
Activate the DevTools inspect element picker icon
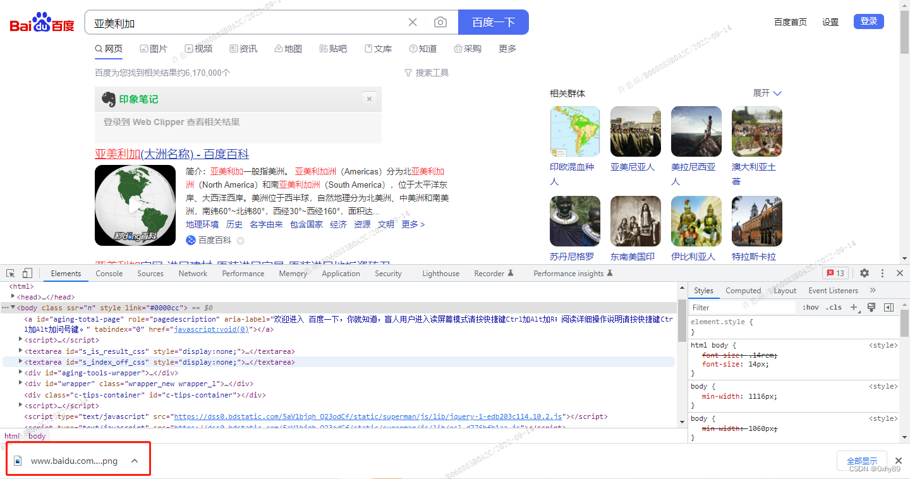tap(11, 274)
